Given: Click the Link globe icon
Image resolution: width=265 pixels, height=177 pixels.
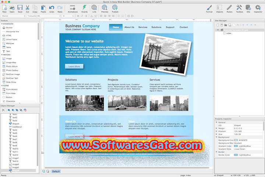Looking at the screenshot, I should (x=94, y=8).
